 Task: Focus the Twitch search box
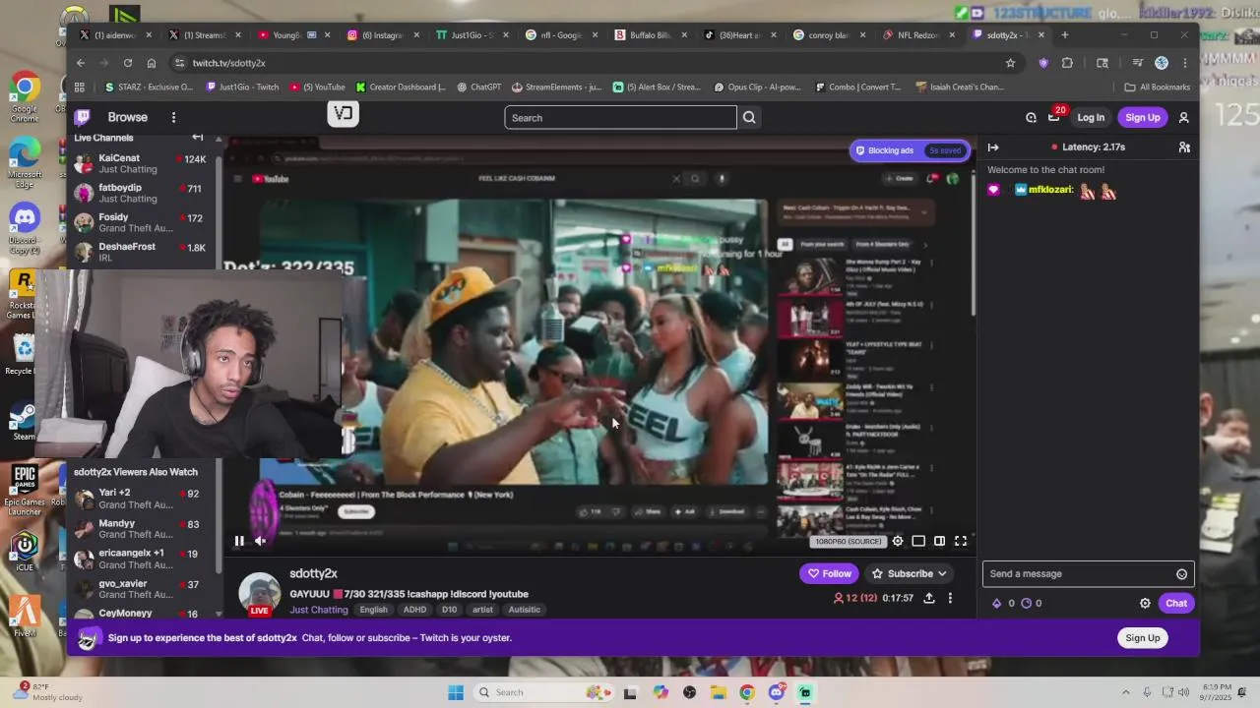pyautogui.click(x=620, y=118)
